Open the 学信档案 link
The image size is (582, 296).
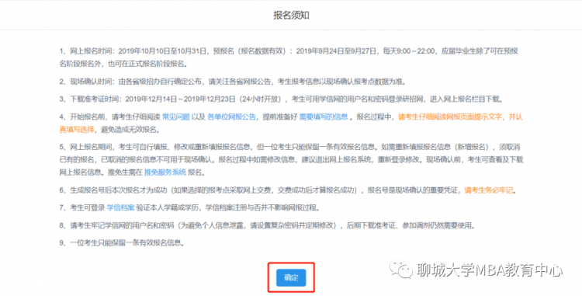point(120,207)
